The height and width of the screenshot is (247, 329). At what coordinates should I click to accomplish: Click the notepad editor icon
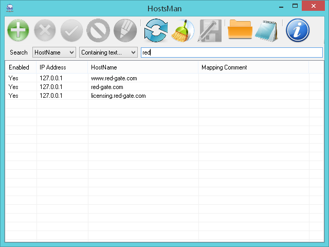(267, 31)
